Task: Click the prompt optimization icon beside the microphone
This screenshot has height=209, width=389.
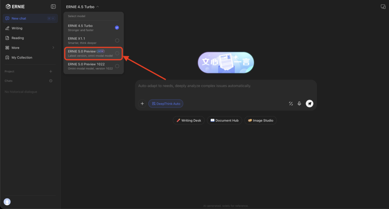Action: tap(291, 104)
